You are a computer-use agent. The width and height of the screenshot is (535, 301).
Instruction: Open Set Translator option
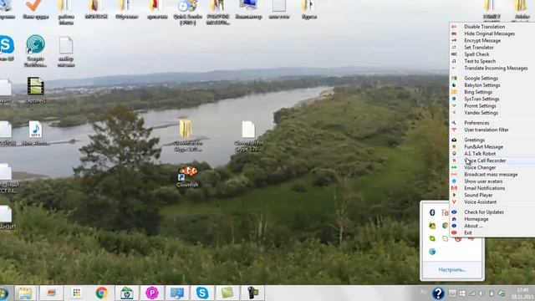(x=479, y=48)
